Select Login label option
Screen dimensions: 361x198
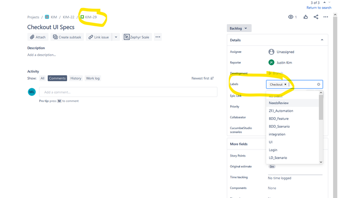click(x=293, y=150)
